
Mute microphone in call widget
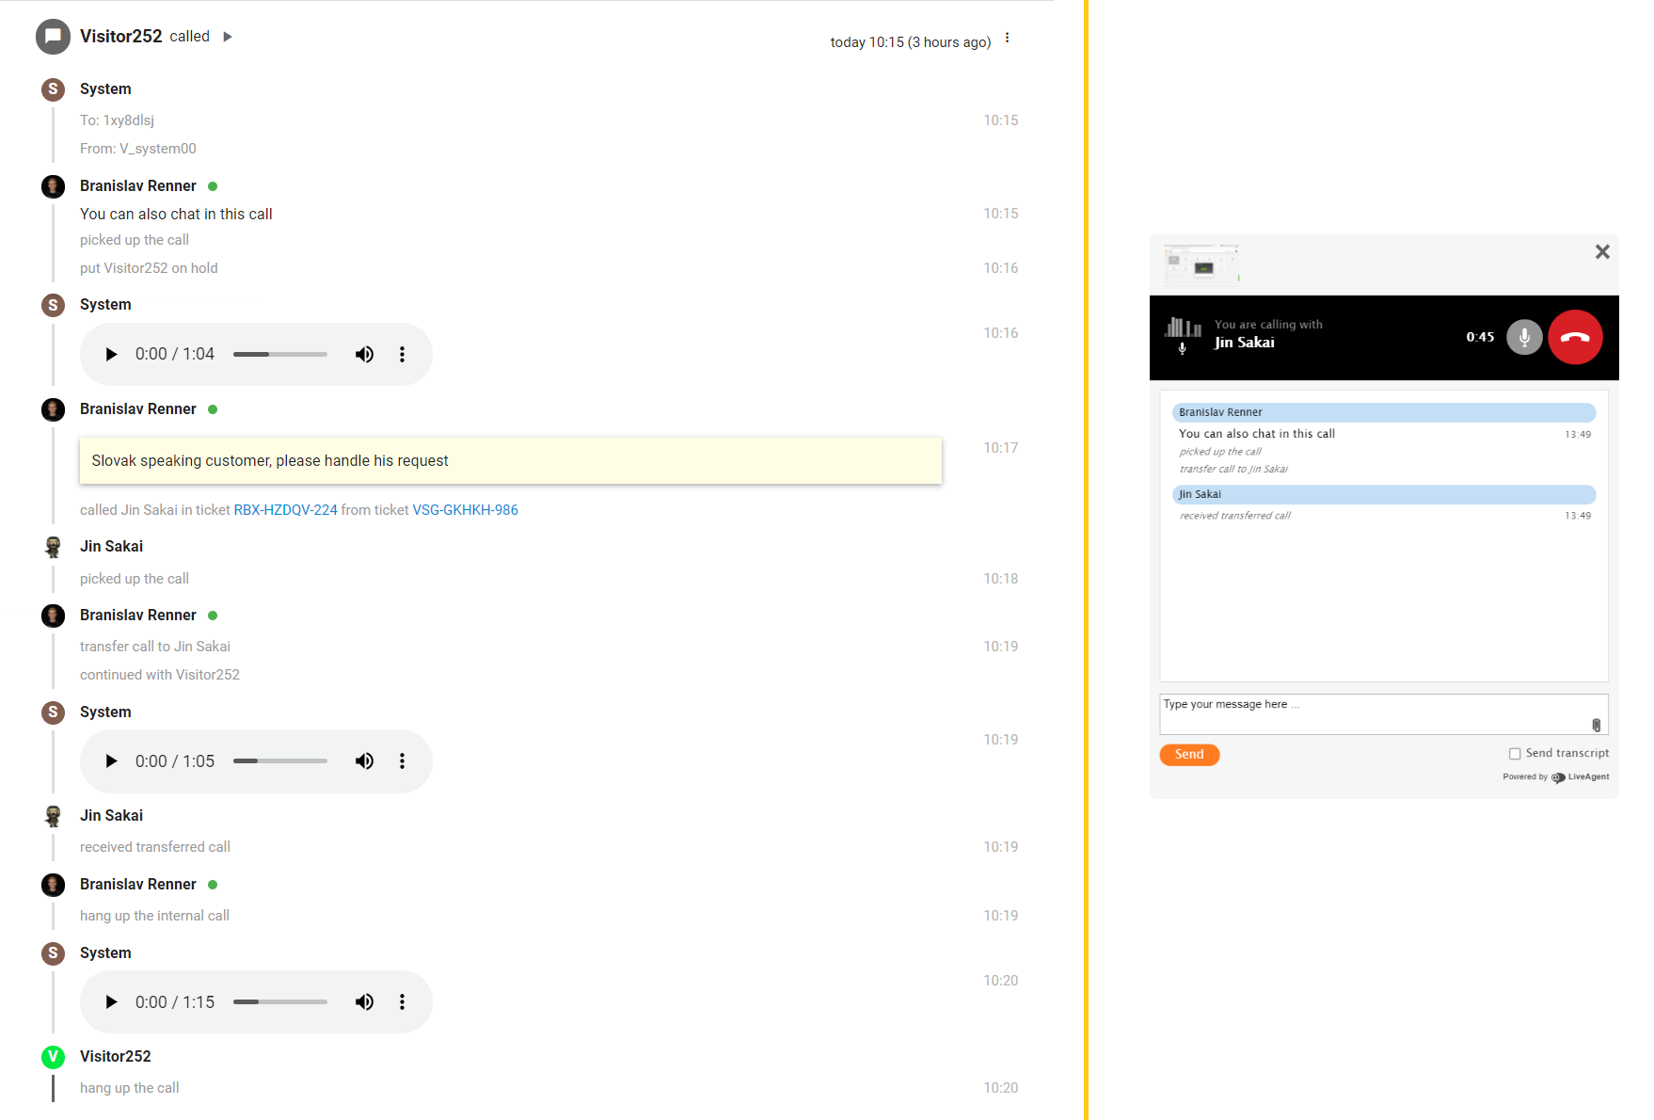coord(1524,337)
